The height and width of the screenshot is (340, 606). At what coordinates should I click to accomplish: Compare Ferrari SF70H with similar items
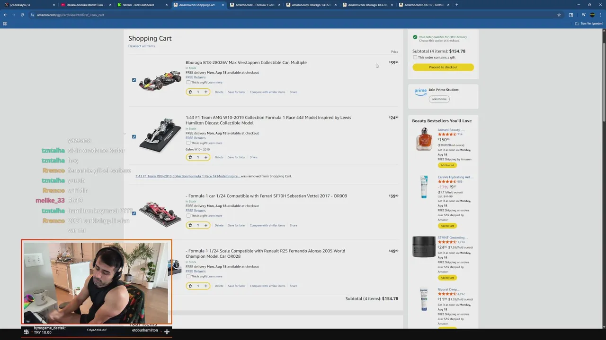click(x=267, y=225)
